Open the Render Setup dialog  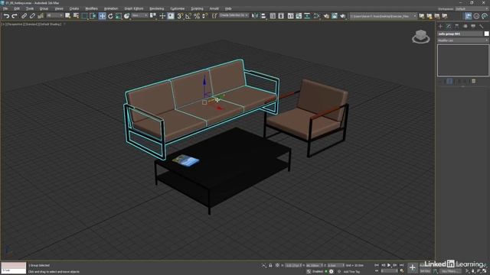[x=326, y=16]
